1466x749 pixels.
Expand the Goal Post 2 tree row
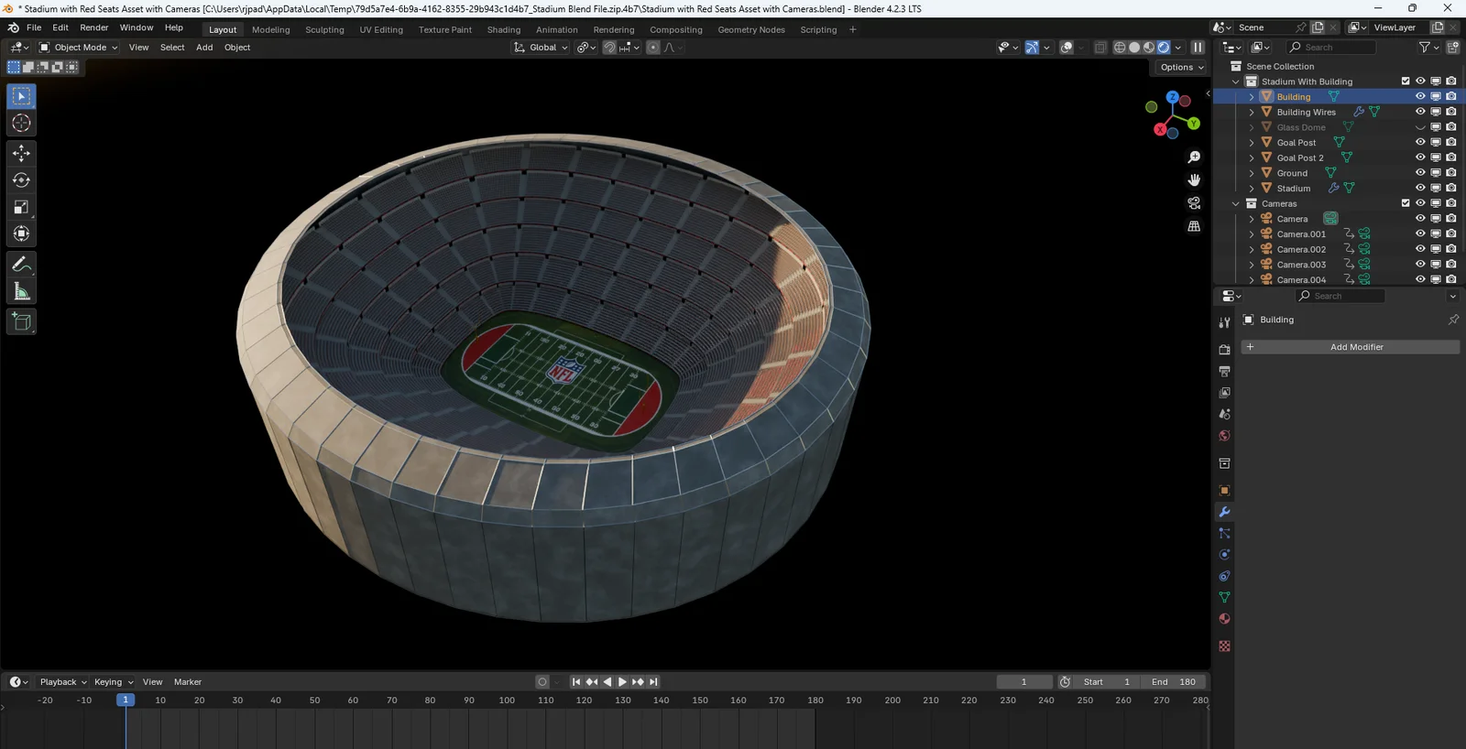click(1252, 157)
